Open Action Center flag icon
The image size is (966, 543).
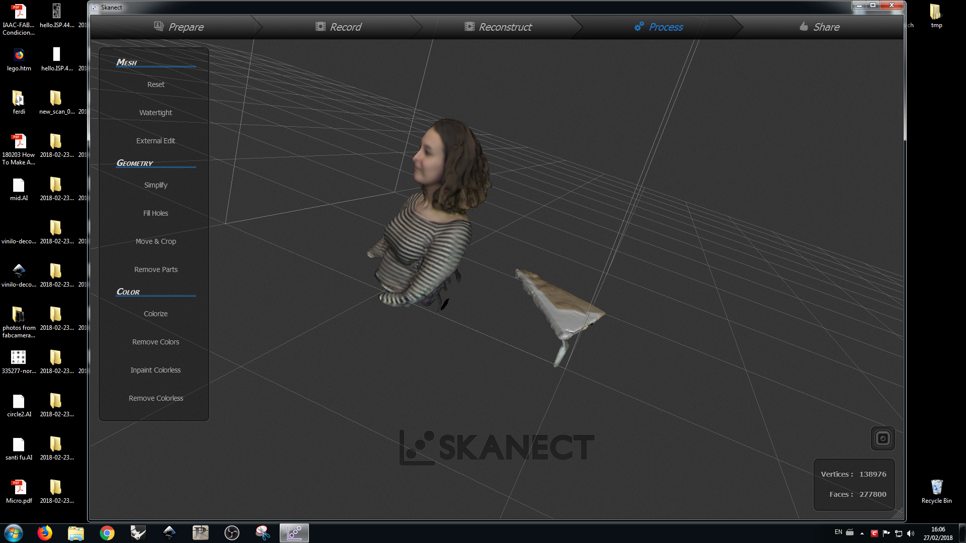(x=887, y=533)
